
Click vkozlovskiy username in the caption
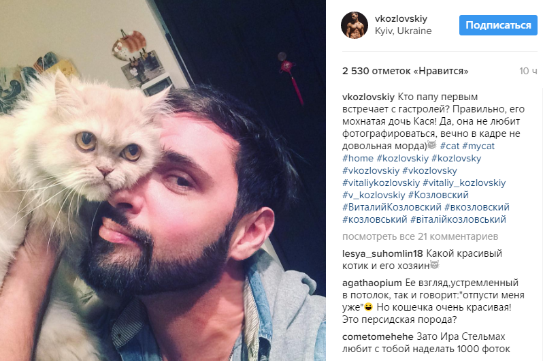[x=369, y=97]
